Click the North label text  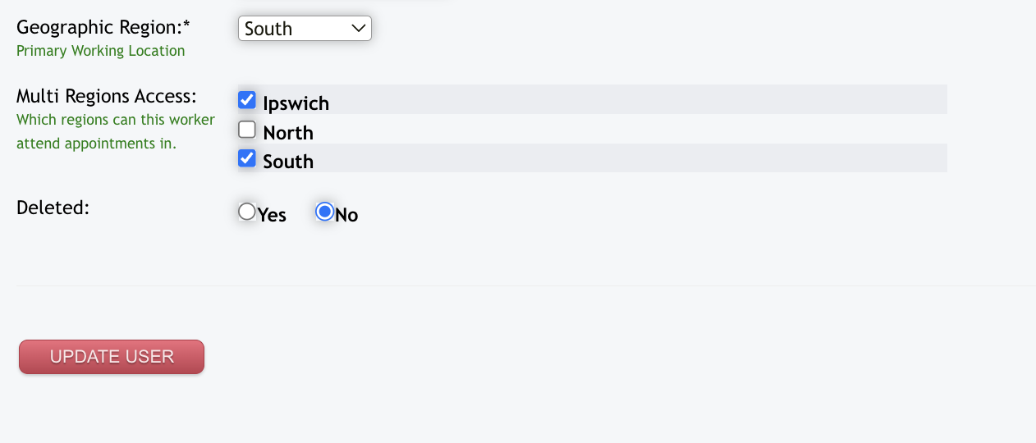288,133
